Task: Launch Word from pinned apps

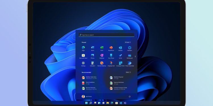Action: (93, 48)
